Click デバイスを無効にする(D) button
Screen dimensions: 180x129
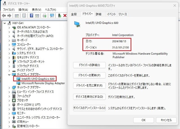coord(89,97)
